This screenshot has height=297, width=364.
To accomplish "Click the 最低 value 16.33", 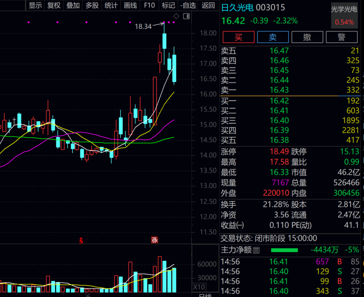I will pos(279,172).
